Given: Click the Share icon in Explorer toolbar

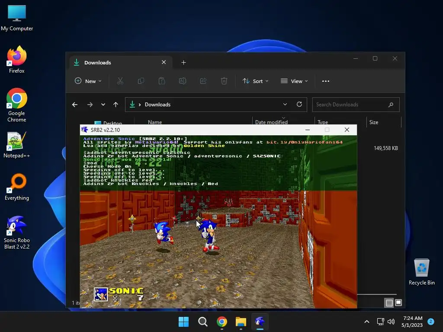Looking at the screenshot, I should point(203,81).
